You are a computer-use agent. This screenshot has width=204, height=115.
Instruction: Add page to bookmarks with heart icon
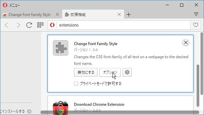coord(196,25)
